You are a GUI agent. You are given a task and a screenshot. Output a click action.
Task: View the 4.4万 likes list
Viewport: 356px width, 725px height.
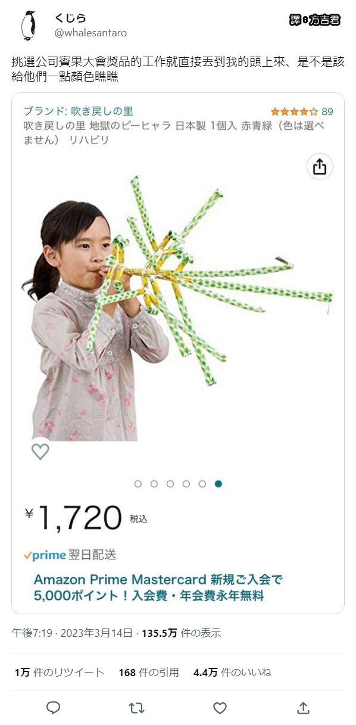point(232,672)
